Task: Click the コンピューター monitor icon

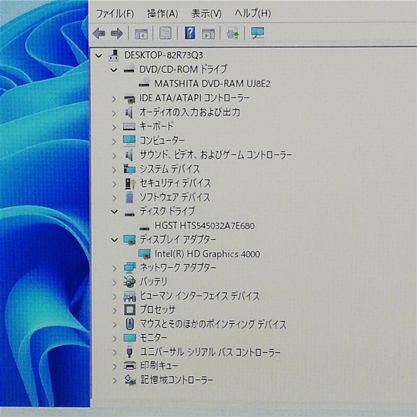Action: [129, 141]
